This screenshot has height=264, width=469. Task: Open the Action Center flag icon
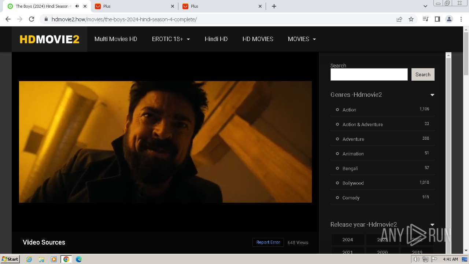[x=434, y=259]
